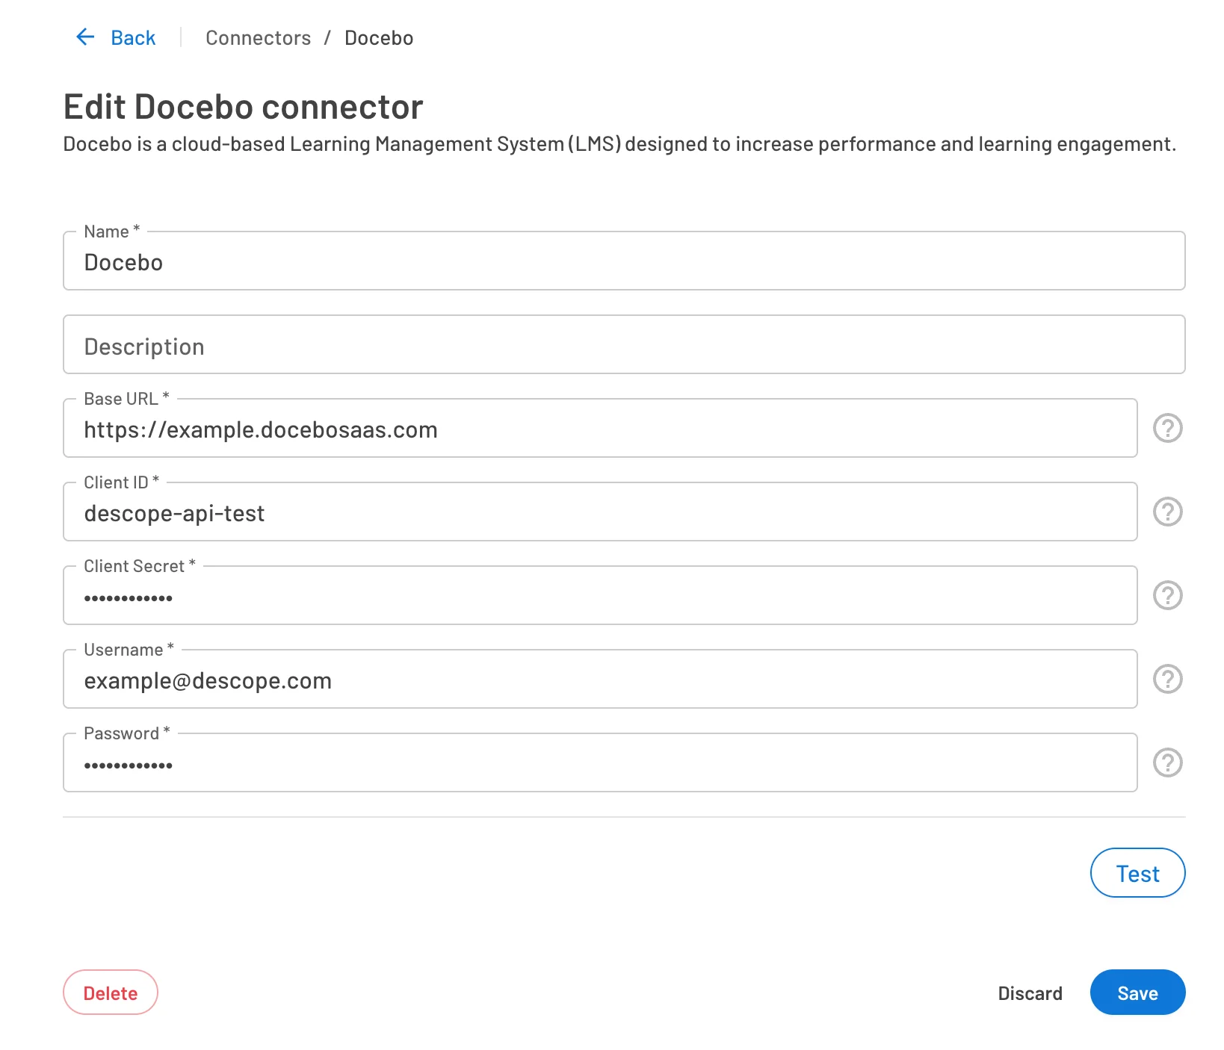Click the back arrow icon
This screenshot has width=1224, height=1050.
[x=84, y=37]
